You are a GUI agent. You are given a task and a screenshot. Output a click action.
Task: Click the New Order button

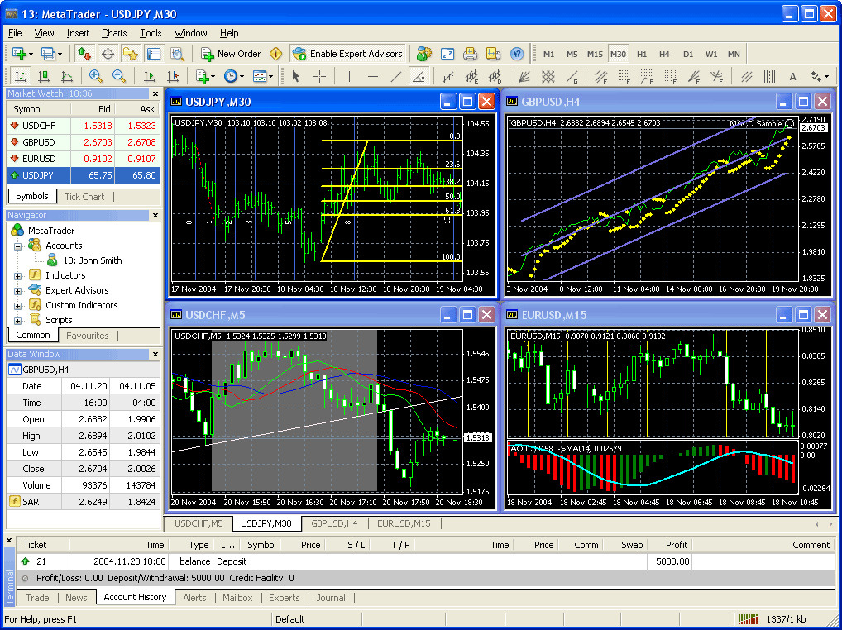(x=232, y=54)
